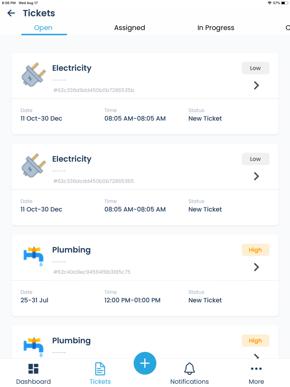Expand second Electricity ticket via chevron
Screen dimensions: 290x387
pos(256,176)
